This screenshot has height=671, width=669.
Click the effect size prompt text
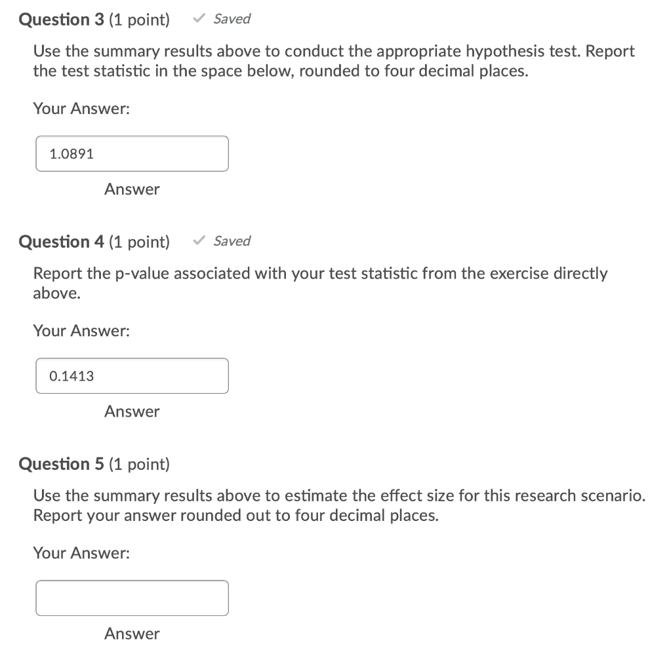pyautogui.click(x=339, y=505)
